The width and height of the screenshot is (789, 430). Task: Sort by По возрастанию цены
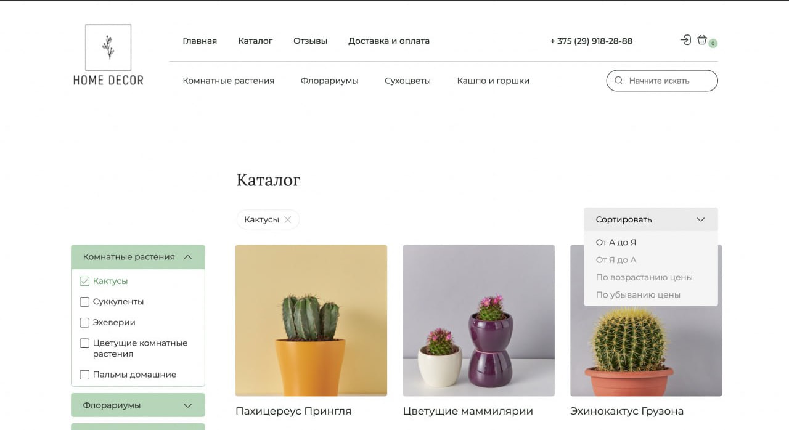tap(644, 277)
